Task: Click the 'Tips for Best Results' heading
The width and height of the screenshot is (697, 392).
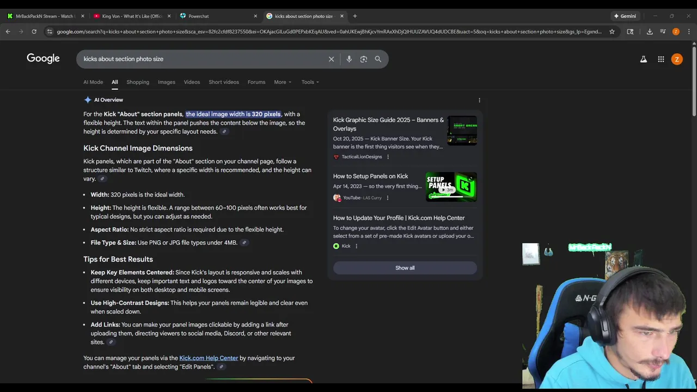Action: click(118, 259)
